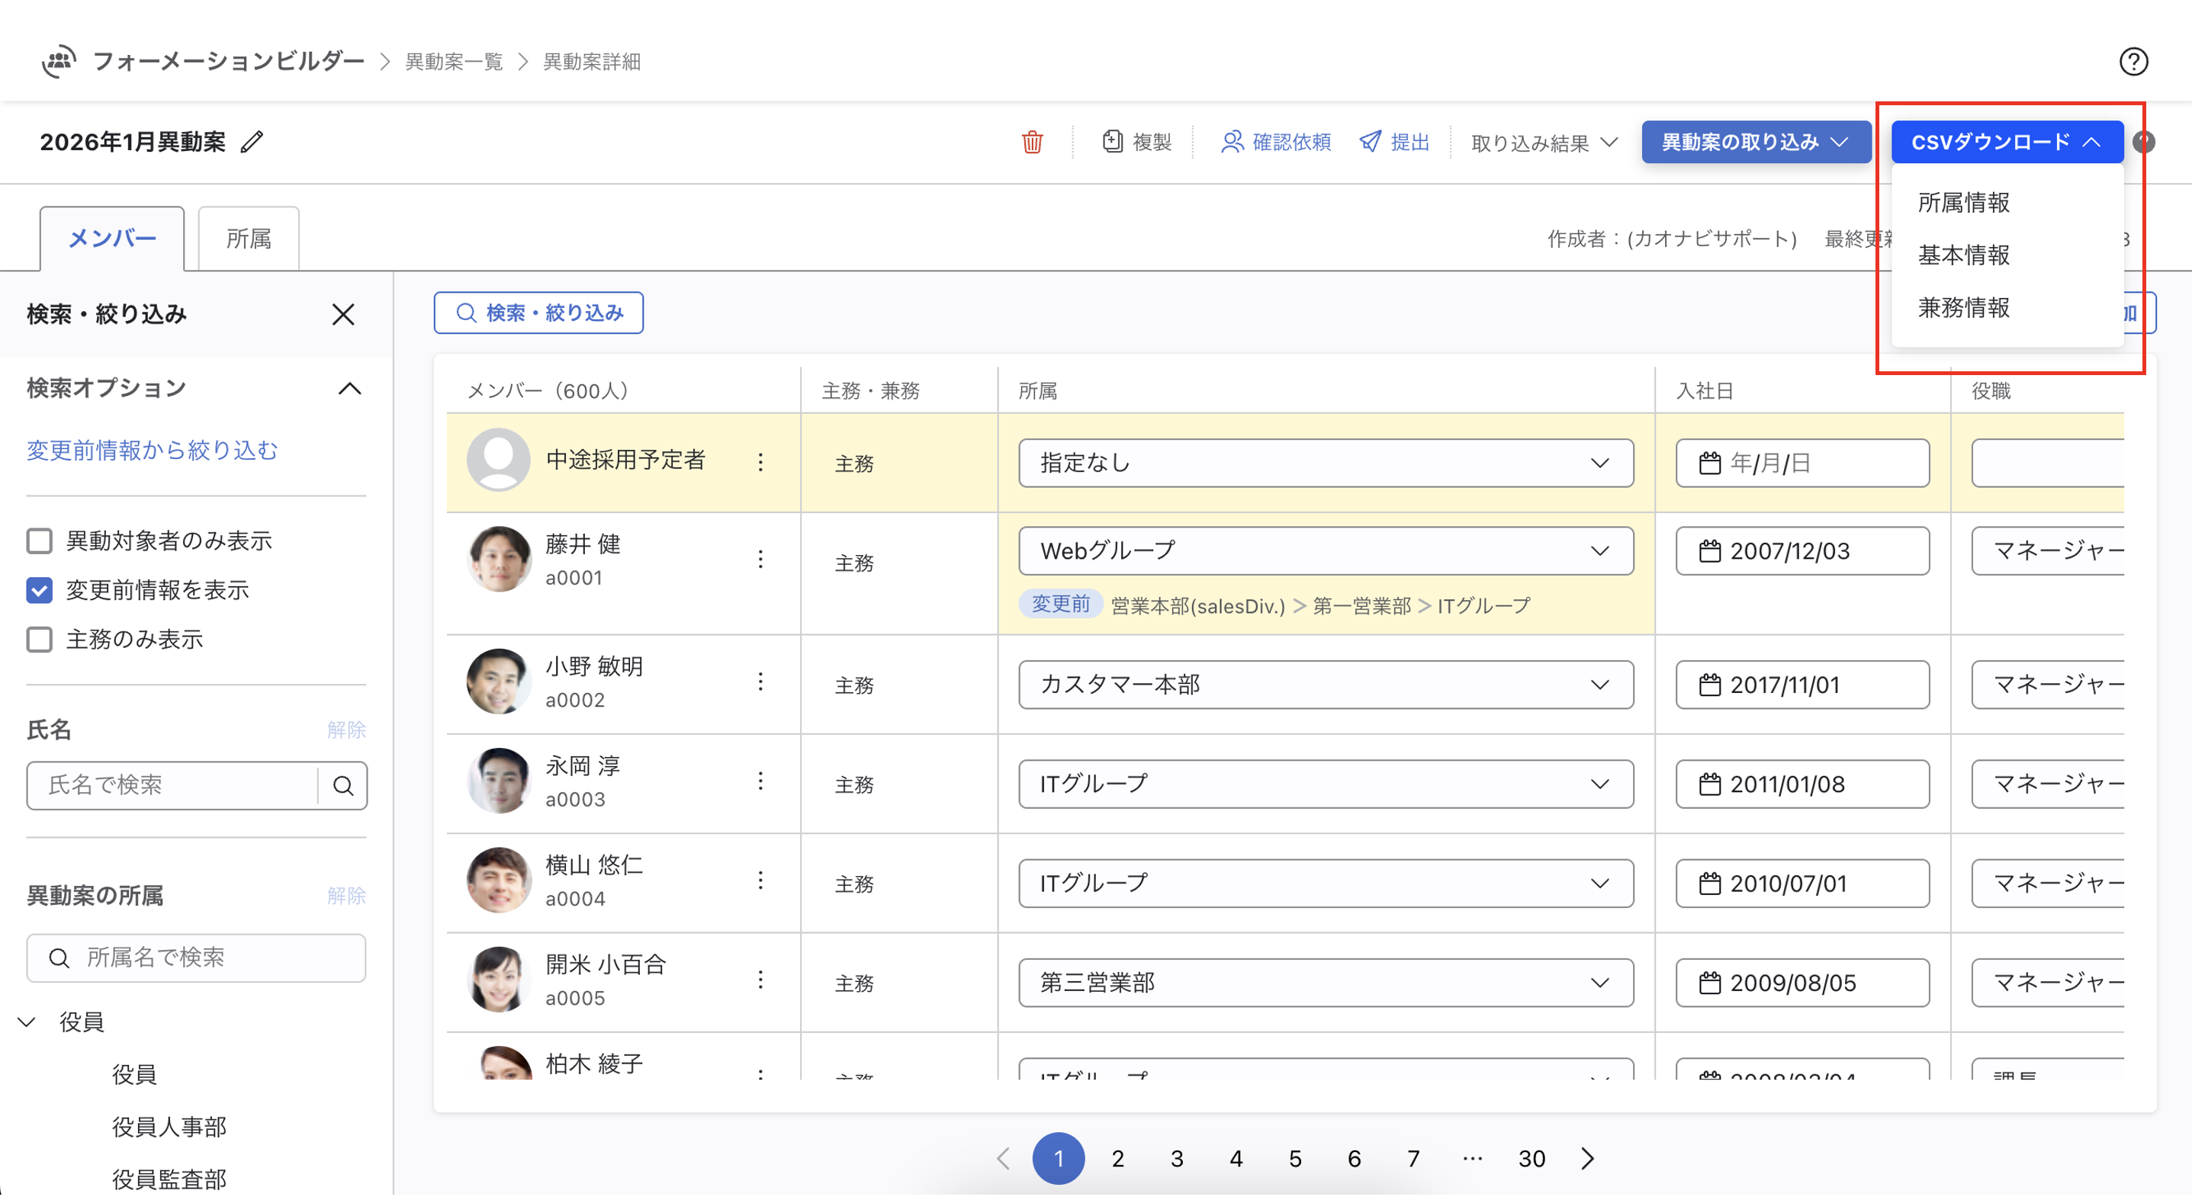Switch to the 所属 tab
2192x1200 pixels.
point(249,239)
